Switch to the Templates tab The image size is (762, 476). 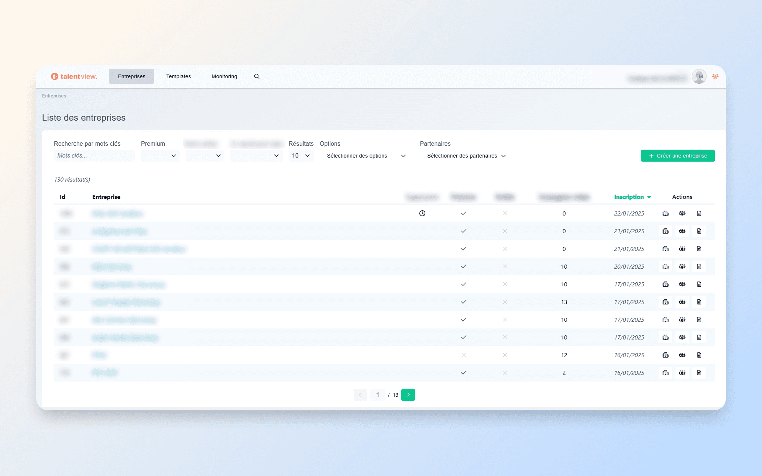178,76
